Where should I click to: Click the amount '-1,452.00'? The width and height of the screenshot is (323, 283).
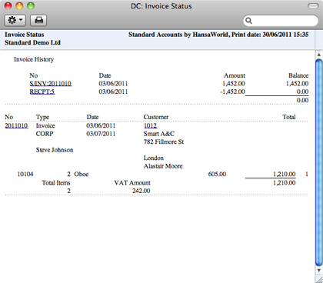coord(232,92)
